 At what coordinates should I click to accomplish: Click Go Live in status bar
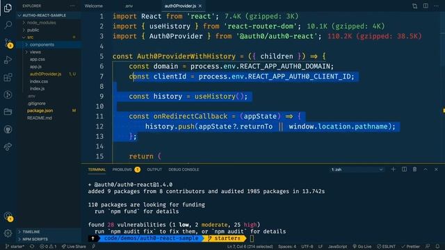[x=362, y=247]
